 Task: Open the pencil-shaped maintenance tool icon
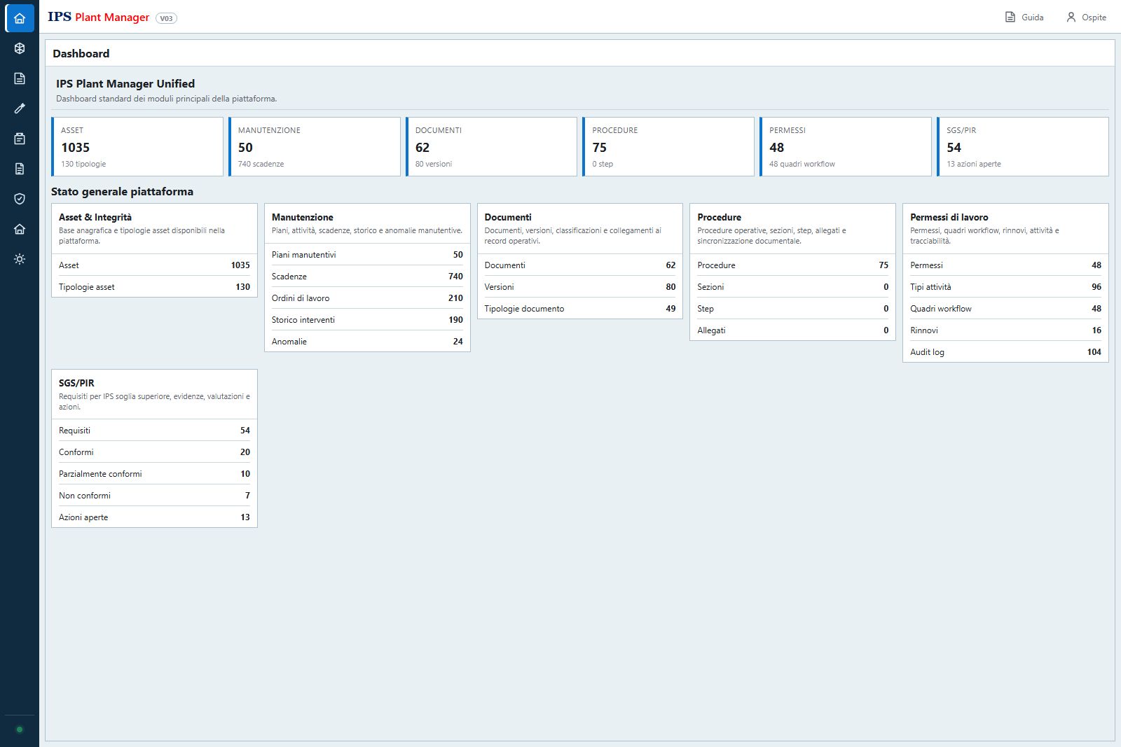point(20,109)
